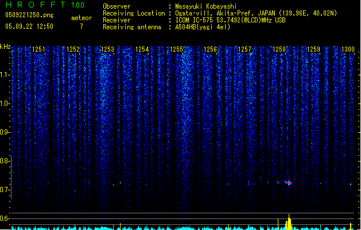Click the 1251 time marker
Viewport: 361px width, 230px height.
pos(38,49)
